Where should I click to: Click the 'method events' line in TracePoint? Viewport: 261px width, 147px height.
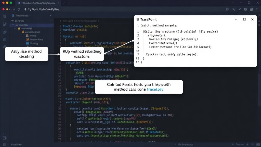pos(159,26)
